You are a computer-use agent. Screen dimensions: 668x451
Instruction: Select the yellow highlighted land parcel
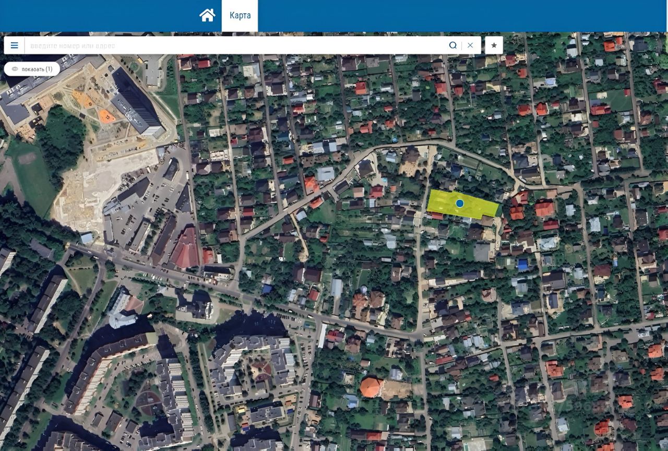click(462, 204)
